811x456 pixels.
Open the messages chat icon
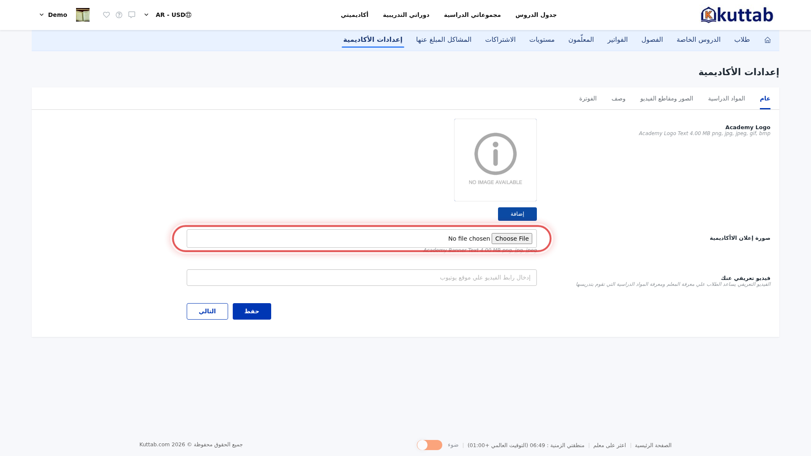pyautogui.click(x=132, y=15)
